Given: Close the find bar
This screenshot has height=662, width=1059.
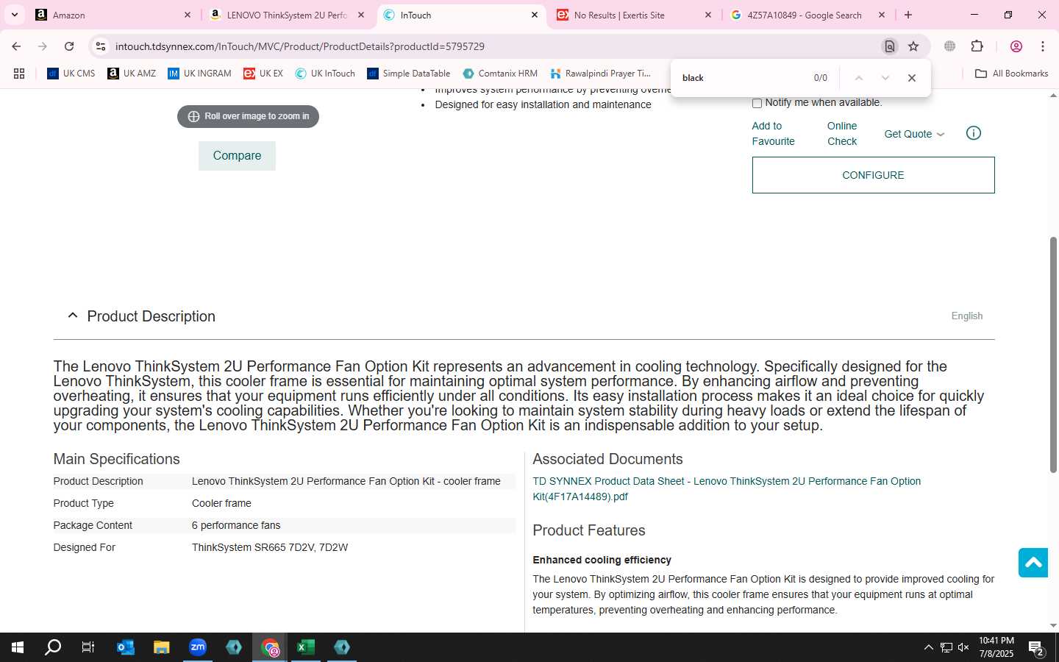Looking at the screenshot, I should click(912, 78).
